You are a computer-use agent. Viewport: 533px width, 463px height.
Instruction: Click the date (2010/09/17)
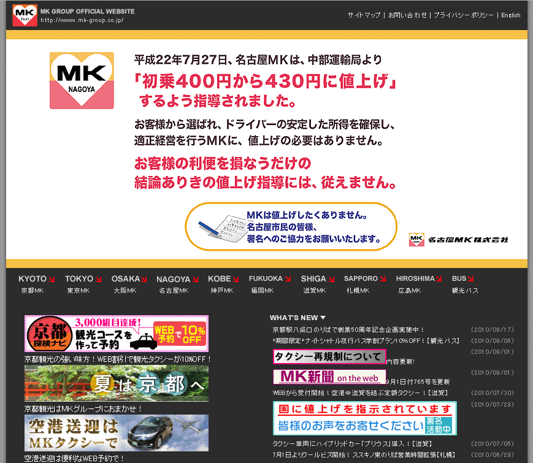point(492,329)
